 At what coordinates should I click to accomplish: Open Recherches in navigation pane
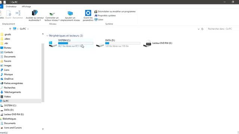click(x=10, y=88)
